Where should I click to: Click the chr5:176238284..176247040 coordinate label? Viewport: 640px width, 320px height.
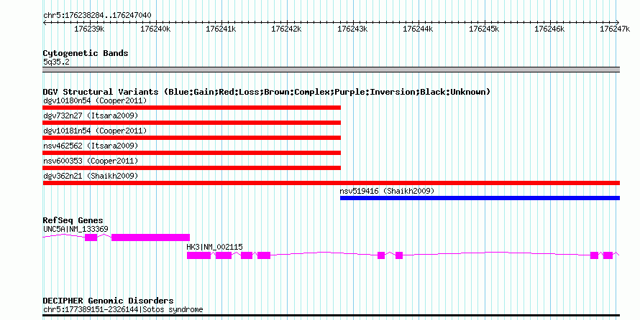point(97,16)
